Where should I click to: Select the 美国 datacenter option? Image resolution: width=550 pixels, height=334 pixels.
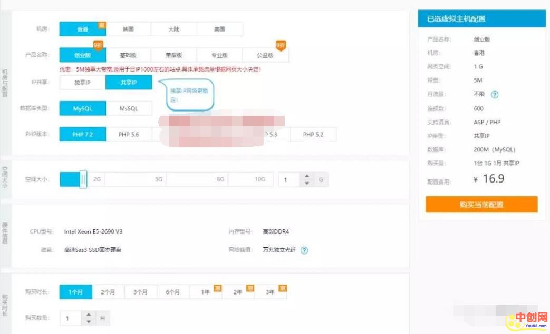tap(219, 29)
